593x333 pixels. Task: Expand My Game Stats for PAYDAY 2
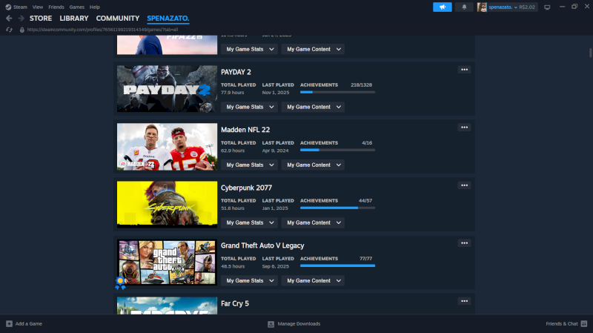pyautogui.click(x=249, y=107)
